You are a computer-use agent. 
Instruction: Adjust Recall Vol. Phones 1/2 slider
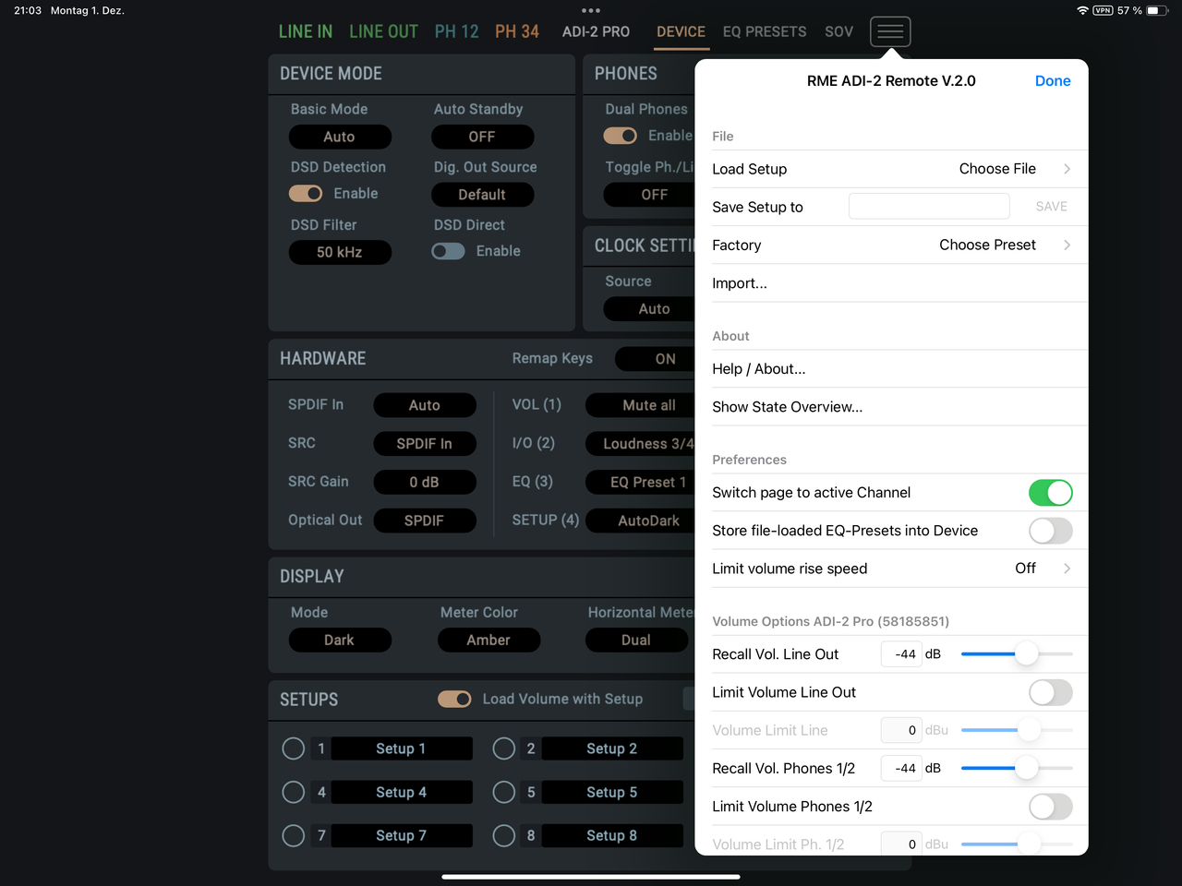tap(1017, 768)
